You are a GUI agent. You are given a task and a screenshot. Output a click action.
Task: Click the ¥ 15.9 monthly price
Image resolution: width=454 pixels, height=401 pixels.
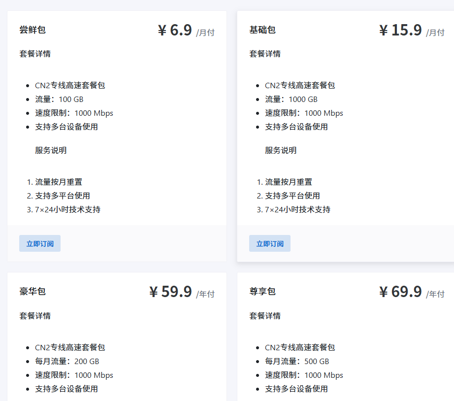tap(400, 31)
